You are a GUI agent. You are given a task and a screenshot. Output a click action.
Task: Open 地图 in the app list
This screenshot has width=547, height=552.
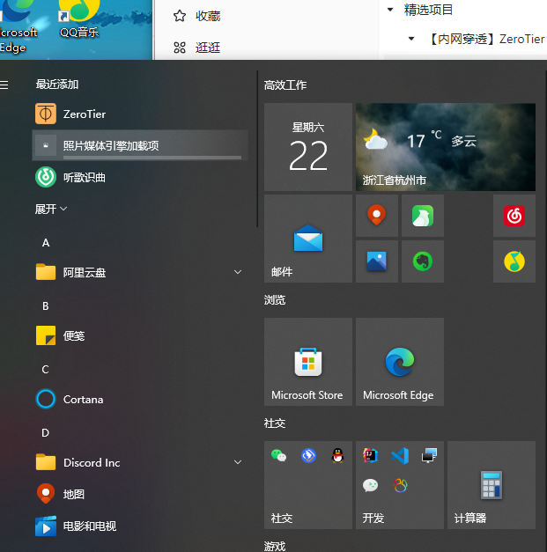[140, 494]
